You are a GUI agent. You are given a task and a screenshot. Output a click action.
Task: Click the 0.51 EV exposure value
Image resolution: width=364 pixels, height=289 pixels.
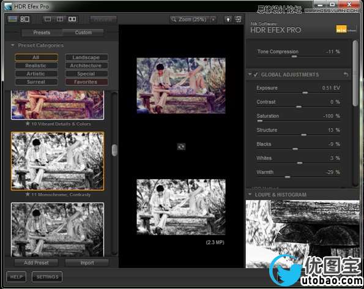[331, 88]
